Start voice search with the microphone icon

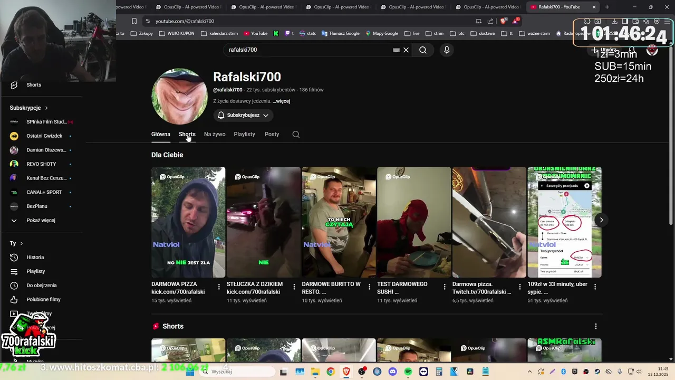pyautogui.click(x=447, y=50)
